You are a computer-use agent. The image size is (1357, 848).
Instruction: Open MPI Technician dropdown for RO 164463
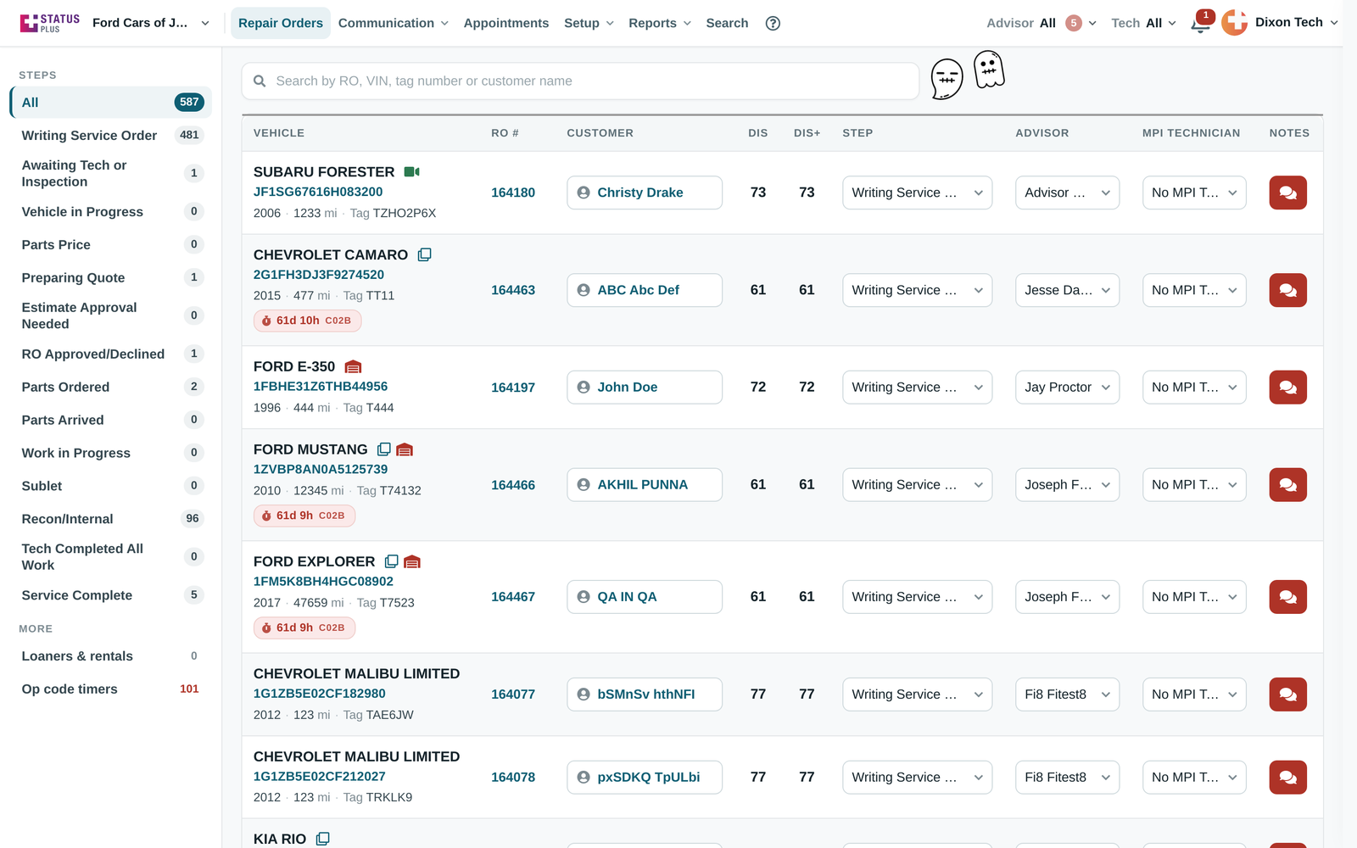point(1194,290)
